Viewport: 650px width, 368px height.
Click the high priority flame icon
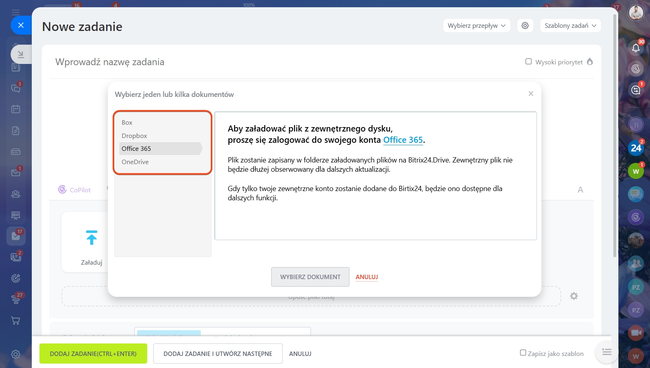(590, 62)
